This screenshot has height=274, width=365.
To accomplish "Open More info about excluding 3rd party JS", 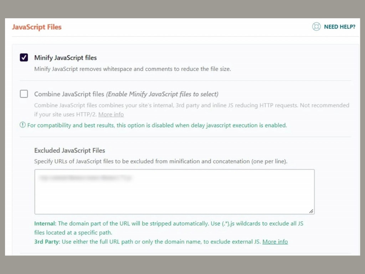I will coord(275,242).
